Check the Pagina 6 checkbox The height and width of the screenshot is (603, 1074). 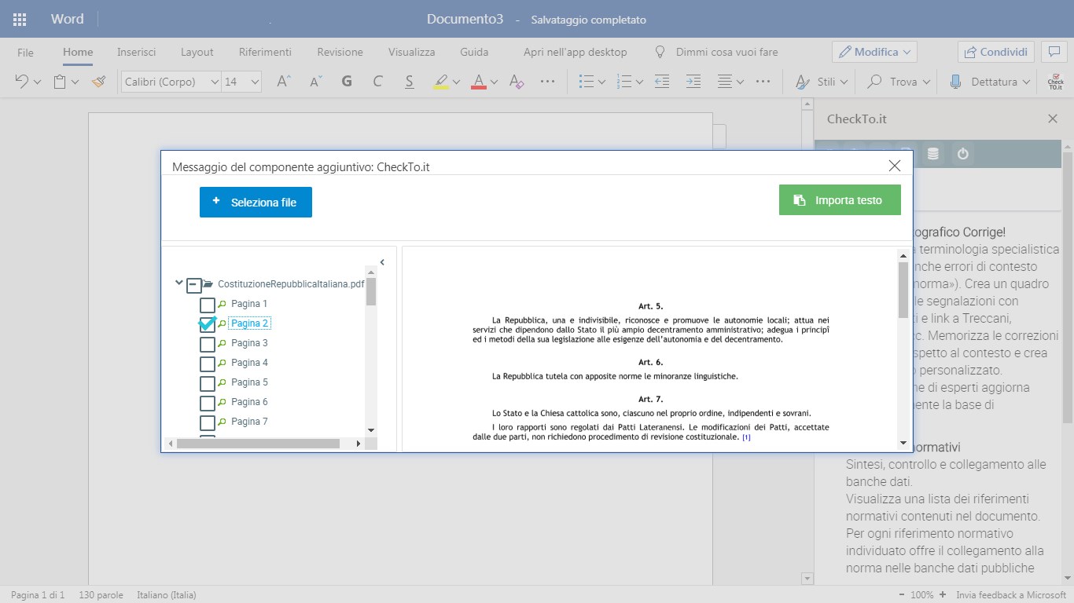(x=208, y=403)
